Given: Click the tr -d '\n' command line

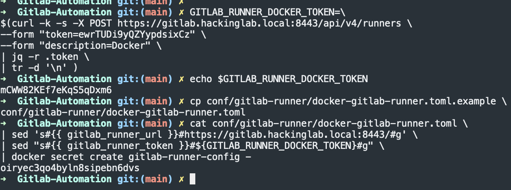Looking at the screenshot, I should 39,68.
